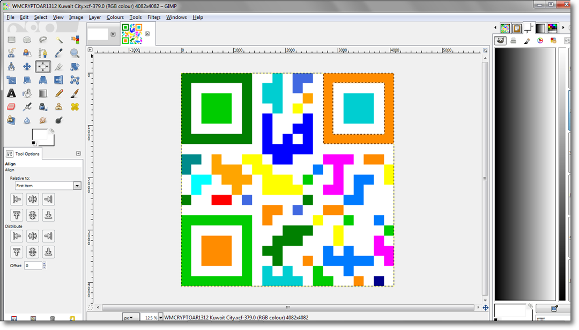Pick the Select by Colour tool
Image resolution: width=579 pixels, height=330 pixels.
point(75,40)
